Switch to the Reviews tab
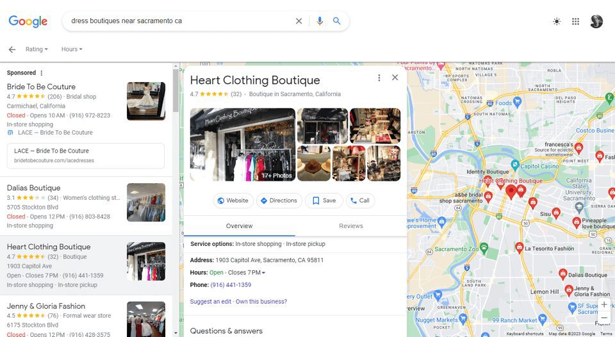Viewport: 615px width, 337px height. pos(351,226)
